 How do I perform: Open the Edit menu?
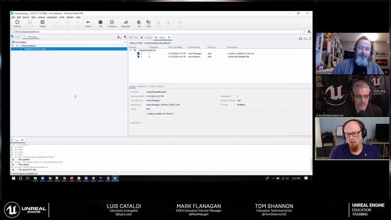point(19,18)
